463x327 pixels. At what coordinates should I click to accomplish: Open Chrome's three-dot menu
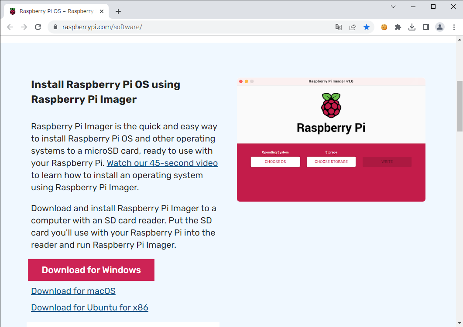454,27
